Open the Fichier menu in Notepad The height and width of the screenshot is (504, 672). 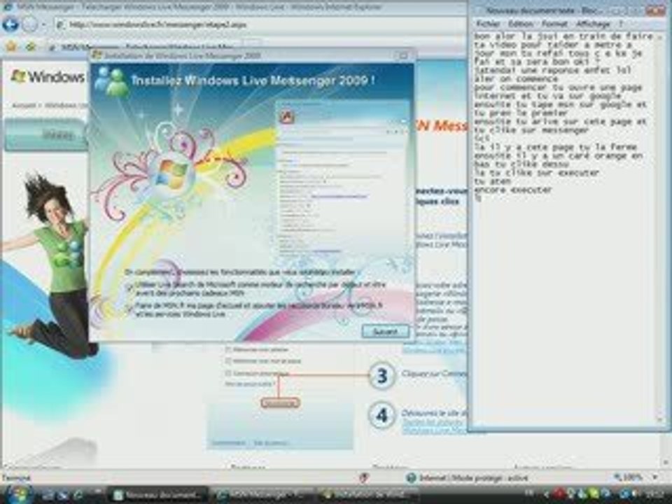(488, 24)
